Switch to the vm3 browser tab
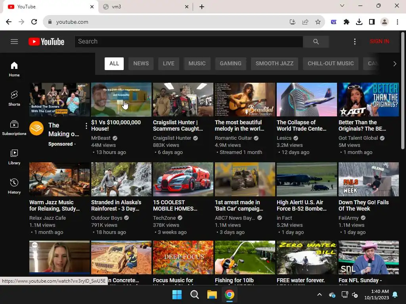 coord(146,7)
